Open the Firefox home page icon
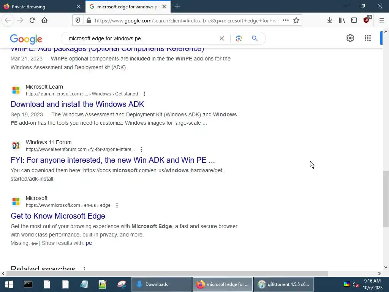The width and height of the screenshot is (389, 292). coord(44,21)
